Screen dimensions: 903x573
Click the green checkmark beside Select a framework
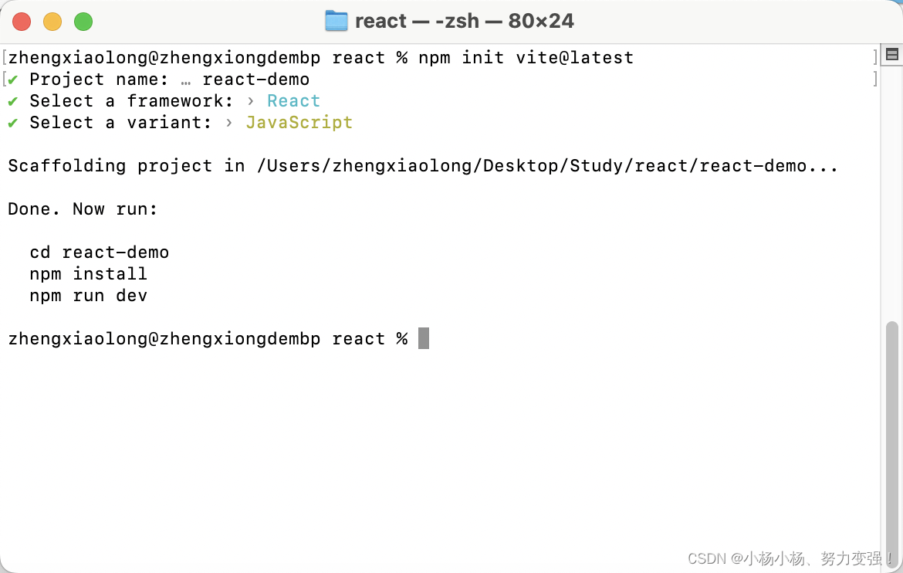[12, 100]
